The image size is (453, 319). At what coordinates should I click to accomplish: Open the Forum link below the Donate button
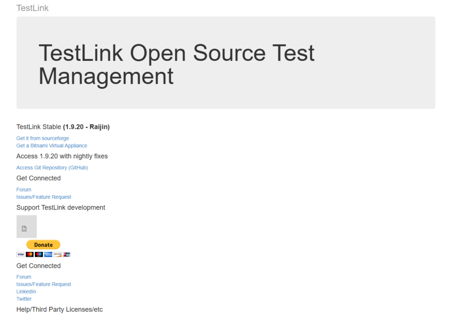tap(24, 277)
